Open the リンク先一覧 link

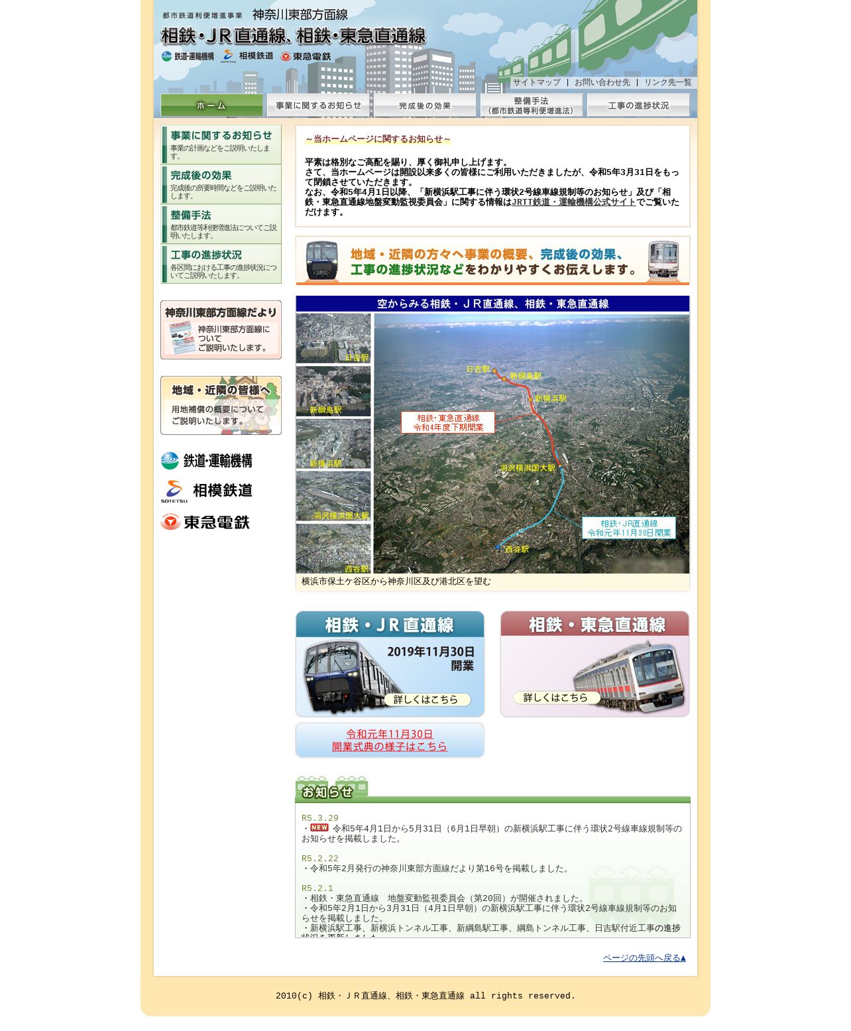click(667, 82)
